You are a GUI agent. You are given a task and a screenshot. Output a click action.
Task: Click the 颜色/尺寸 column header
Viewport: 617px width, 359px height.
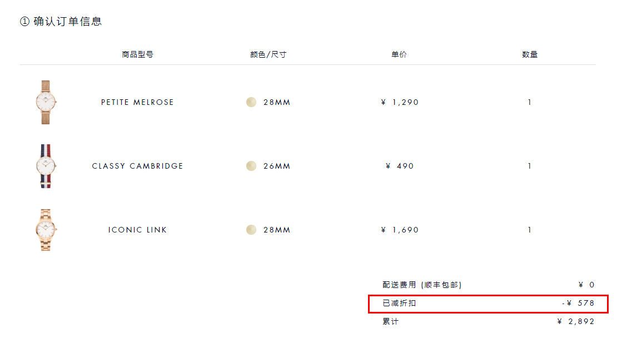point(268,54)
